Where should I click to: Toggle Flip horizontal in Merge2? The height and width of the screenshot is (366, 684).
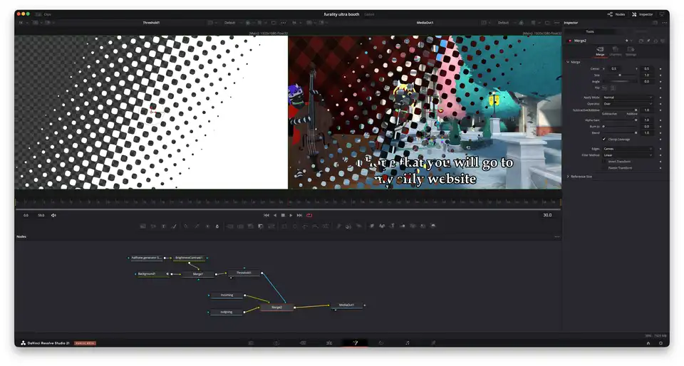[x=604, y=88]
